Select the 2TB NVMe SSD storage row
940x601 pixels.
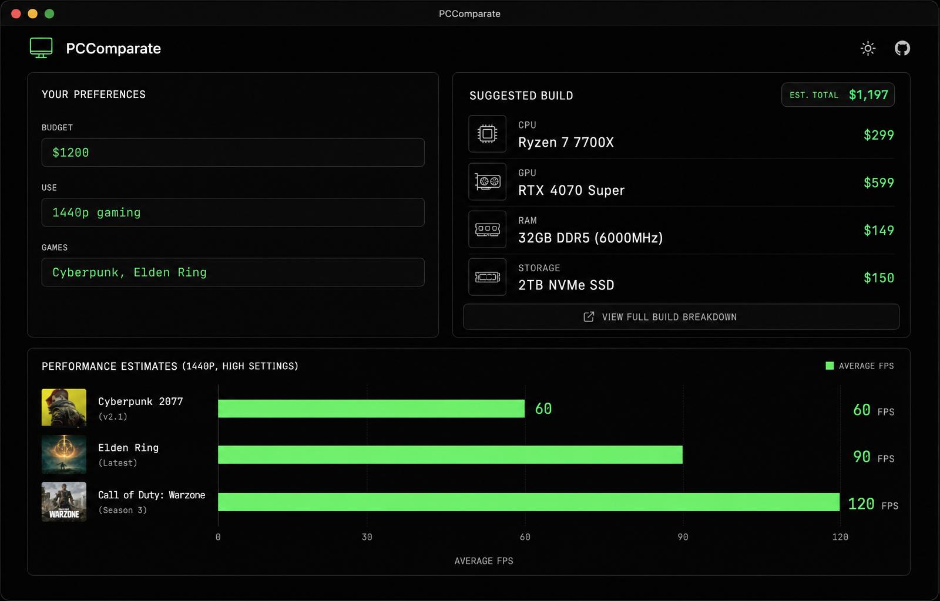(681, 277)
